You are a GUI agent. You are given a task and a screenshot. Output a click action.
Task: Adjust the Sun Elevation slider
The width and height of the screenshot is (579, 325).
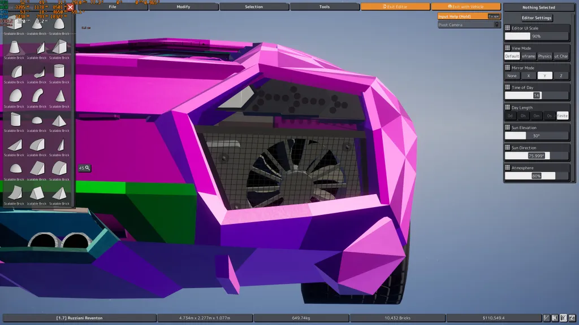537,135
